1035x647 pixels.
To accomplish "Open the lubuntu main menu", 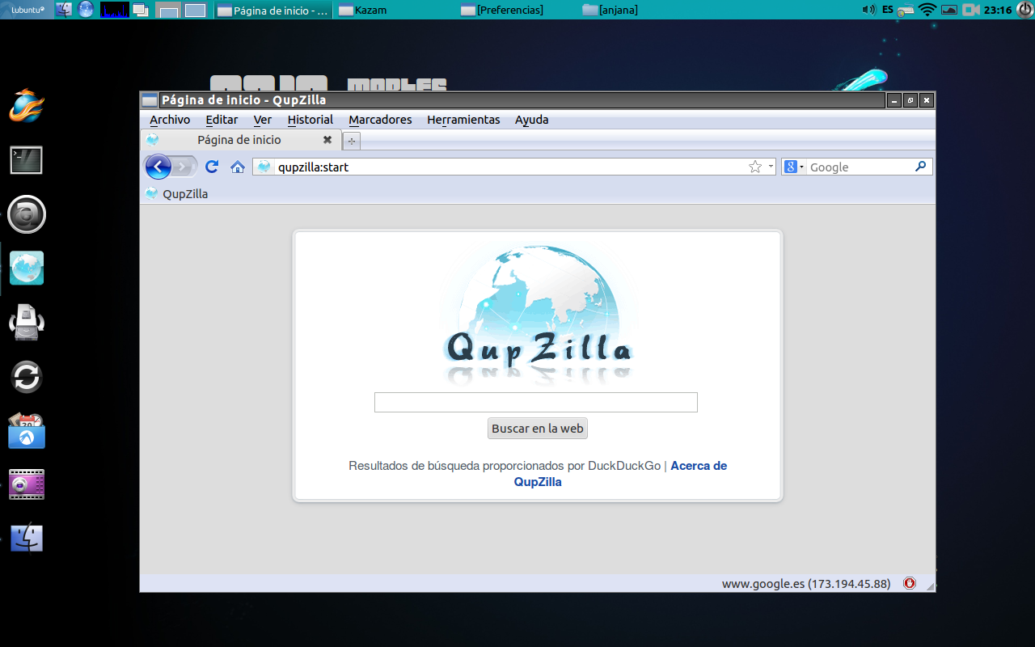I will click(x=27, y=10).
